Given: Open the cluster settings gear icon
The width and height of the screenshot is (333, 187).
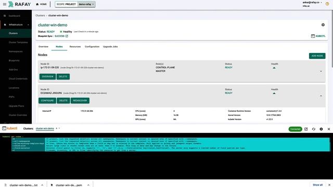Looking at the screenshot, I should [x=323, y=25].
